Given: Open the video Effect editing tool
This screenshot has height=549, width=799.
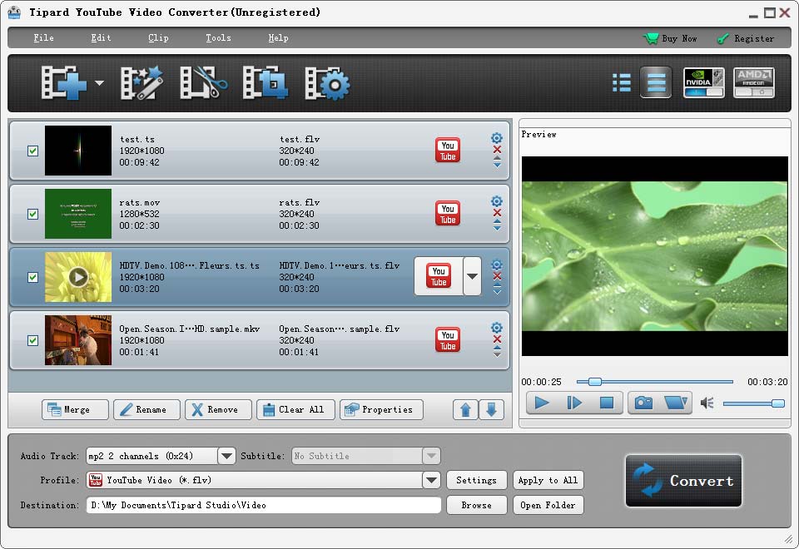Looking at the screenshot, I should coord(141,82).
